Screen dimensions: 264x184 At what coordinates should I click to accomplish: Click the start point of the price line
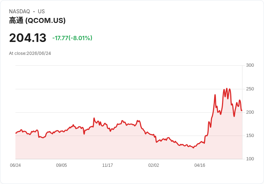tap(16, 133)
